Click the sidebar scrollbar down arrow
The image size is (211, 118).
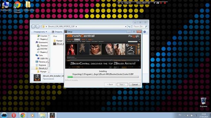(49, 72)
